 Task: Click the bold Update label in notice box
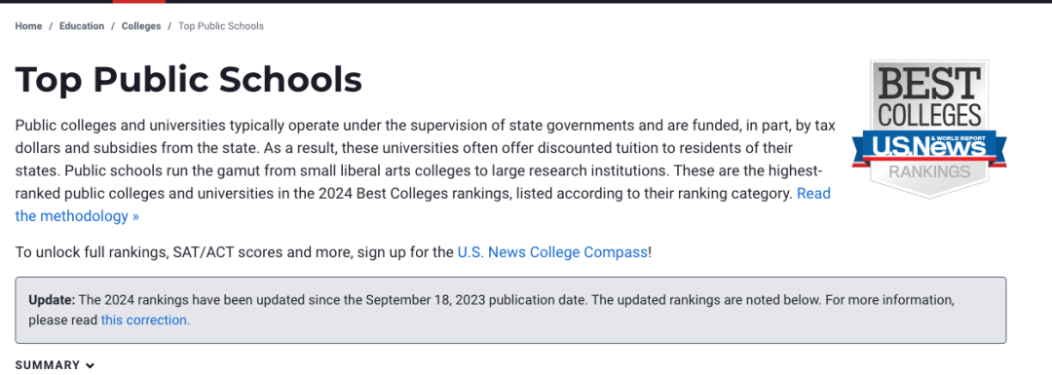pos(52,299)
